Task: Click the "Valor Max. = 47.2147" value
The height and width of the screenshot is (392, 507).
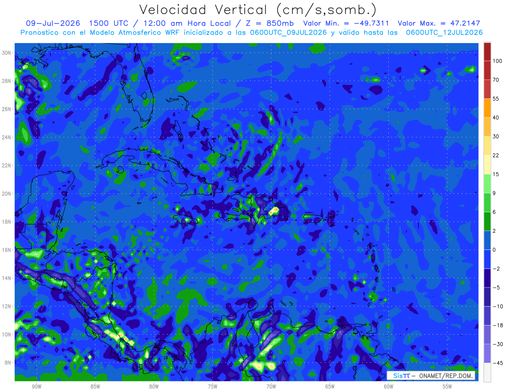Action: click(x=439, y=23)
